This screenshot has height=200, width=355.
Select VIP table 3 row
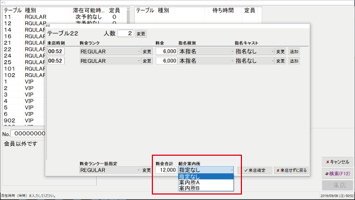tap(24, 95)
